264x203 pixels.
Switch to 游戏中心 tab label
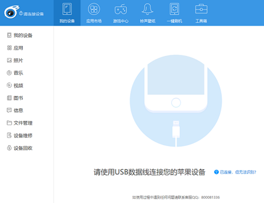(x=121, y=21)
